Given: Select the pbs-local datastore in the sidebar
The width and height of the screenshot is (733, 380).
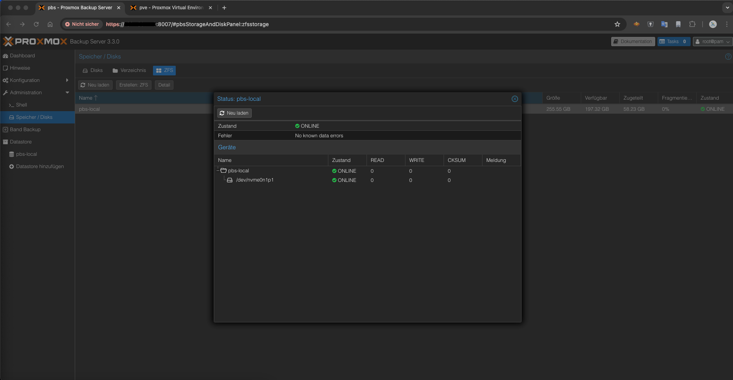Looking at the screenshot, I should click(27, 154).
